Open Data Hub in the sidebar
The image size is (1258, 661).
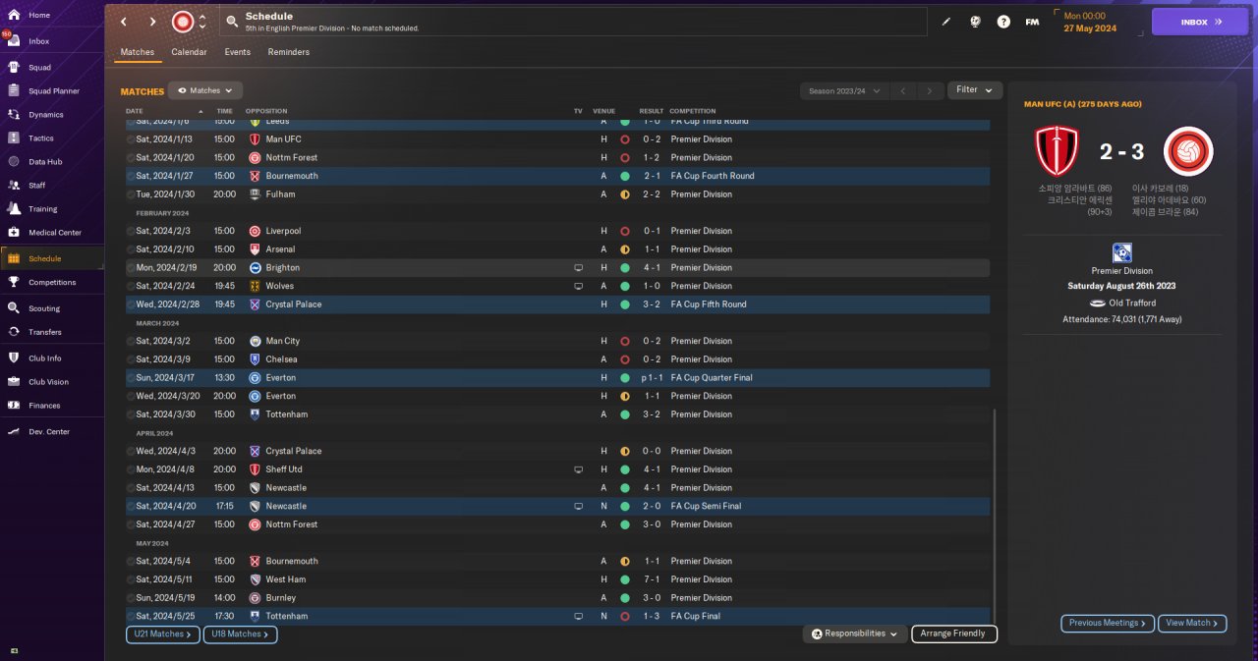point(45,162)
